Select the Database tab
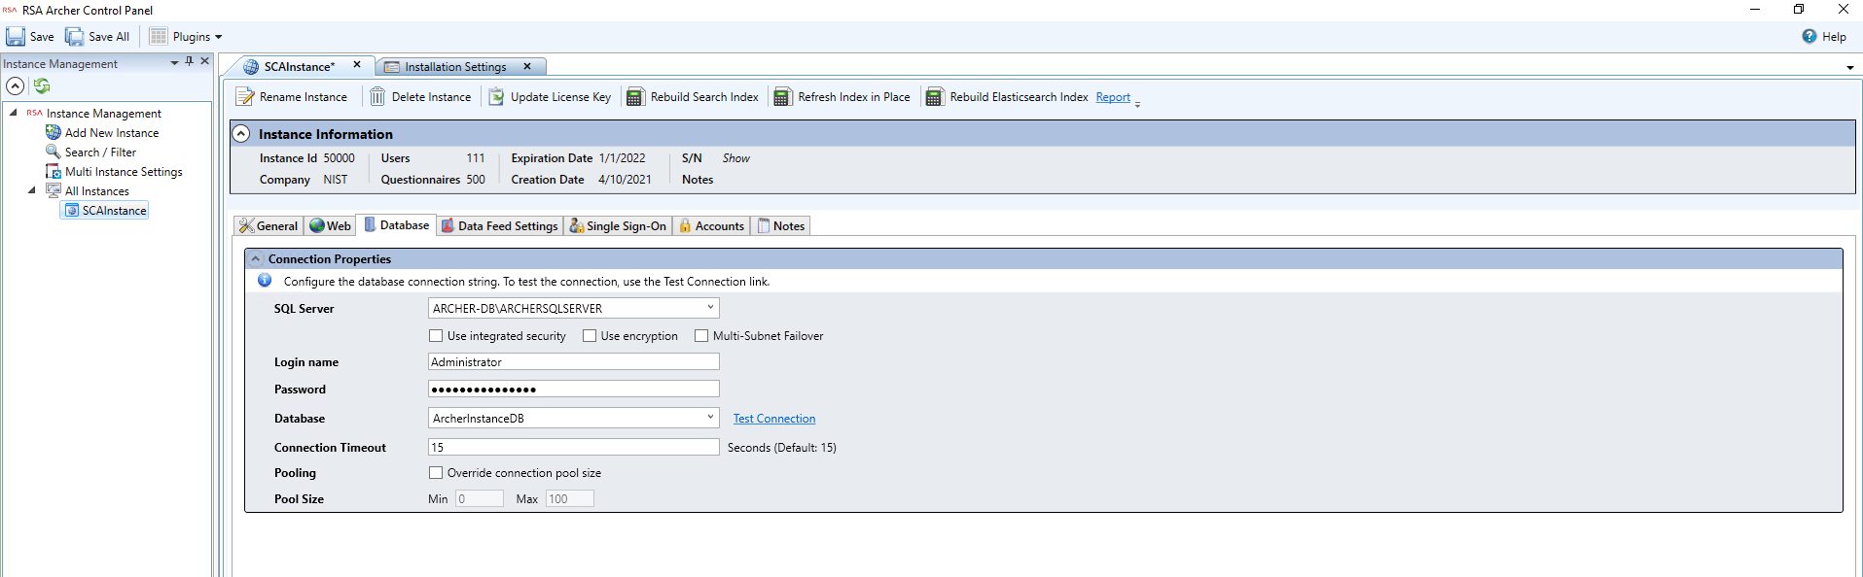Viewport: 1863px width, 577px height. coord(396,225)
